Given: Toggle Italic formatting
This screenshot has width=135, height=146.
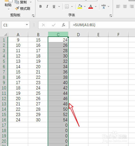Looking at the screenshot, I should click(x=47, y=6).
